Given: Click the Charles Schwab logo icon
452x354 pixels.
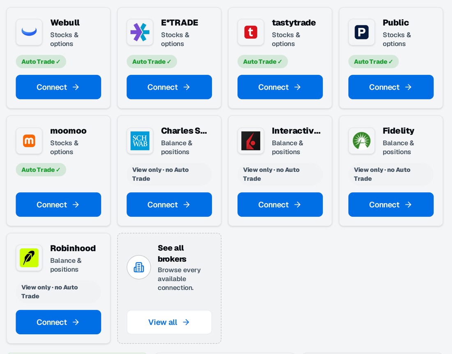Looking at the screenshot, I should [x=140, y=141].
